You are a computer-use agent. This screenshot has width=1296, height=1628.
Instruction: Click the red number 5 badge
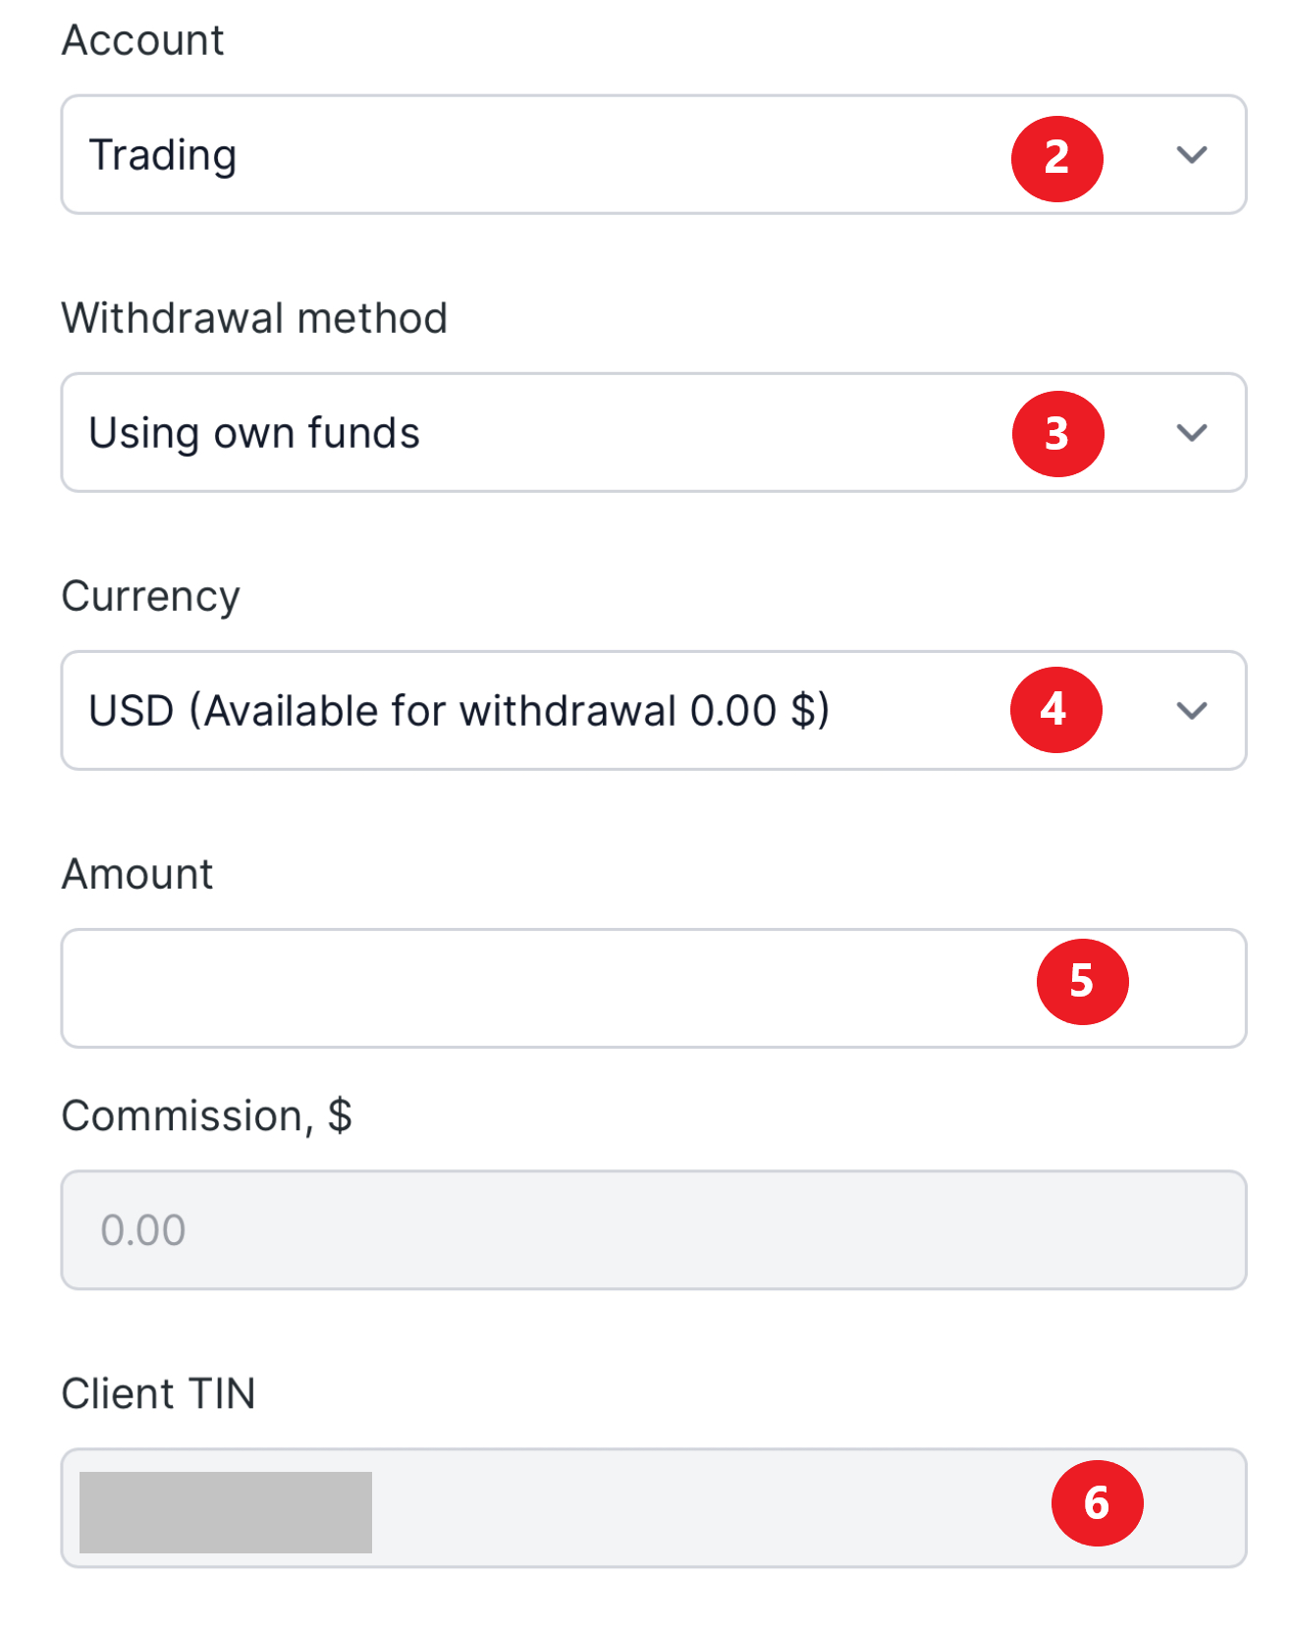tap(1082, 981)
